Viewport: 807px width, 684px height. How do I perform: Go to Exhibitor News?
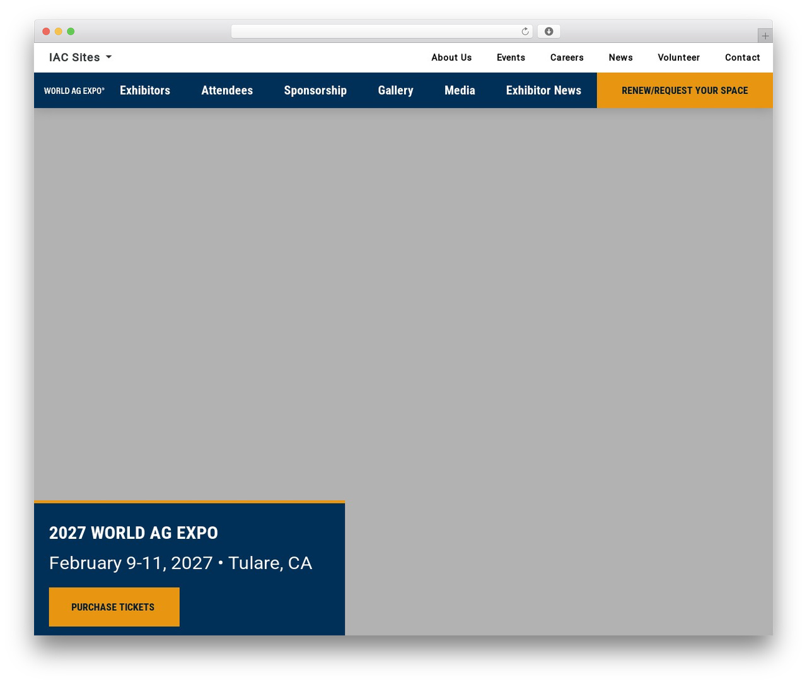pos(543,90)
